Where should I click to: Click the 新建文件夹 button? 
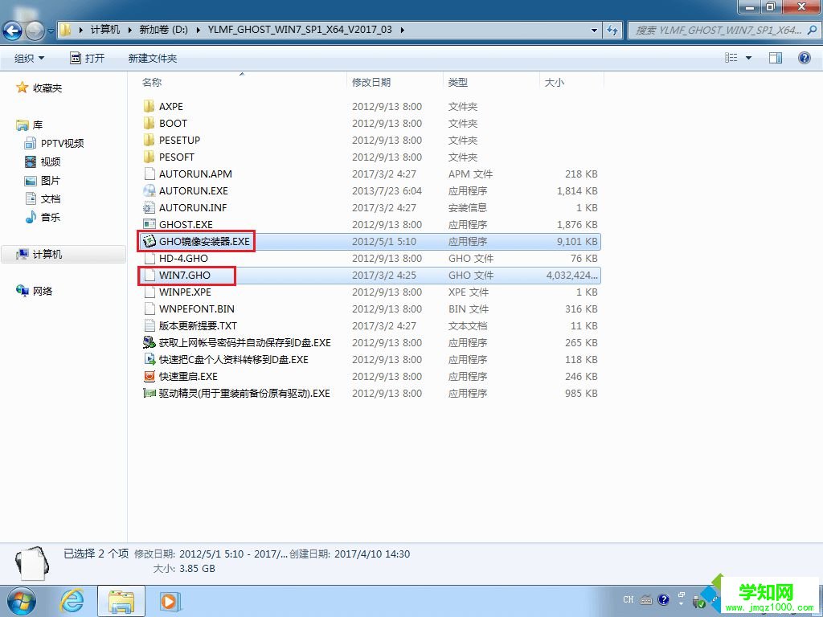[x=152, y=57]
